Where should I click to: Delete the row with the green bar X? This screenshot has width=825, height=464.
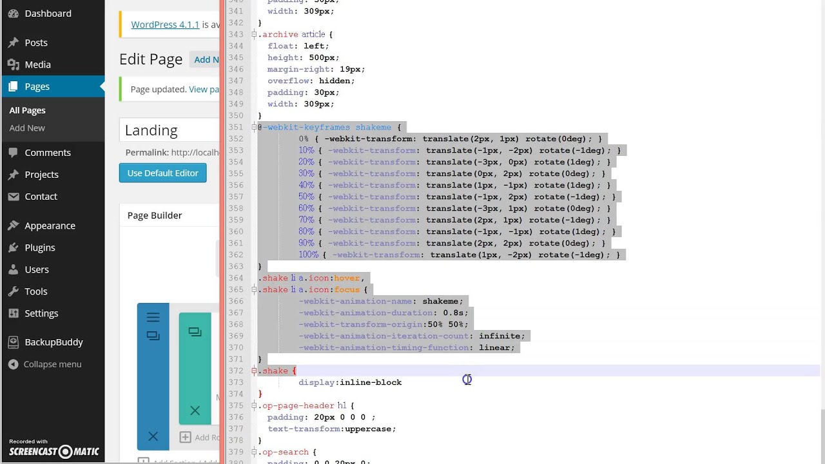(195, 410)
